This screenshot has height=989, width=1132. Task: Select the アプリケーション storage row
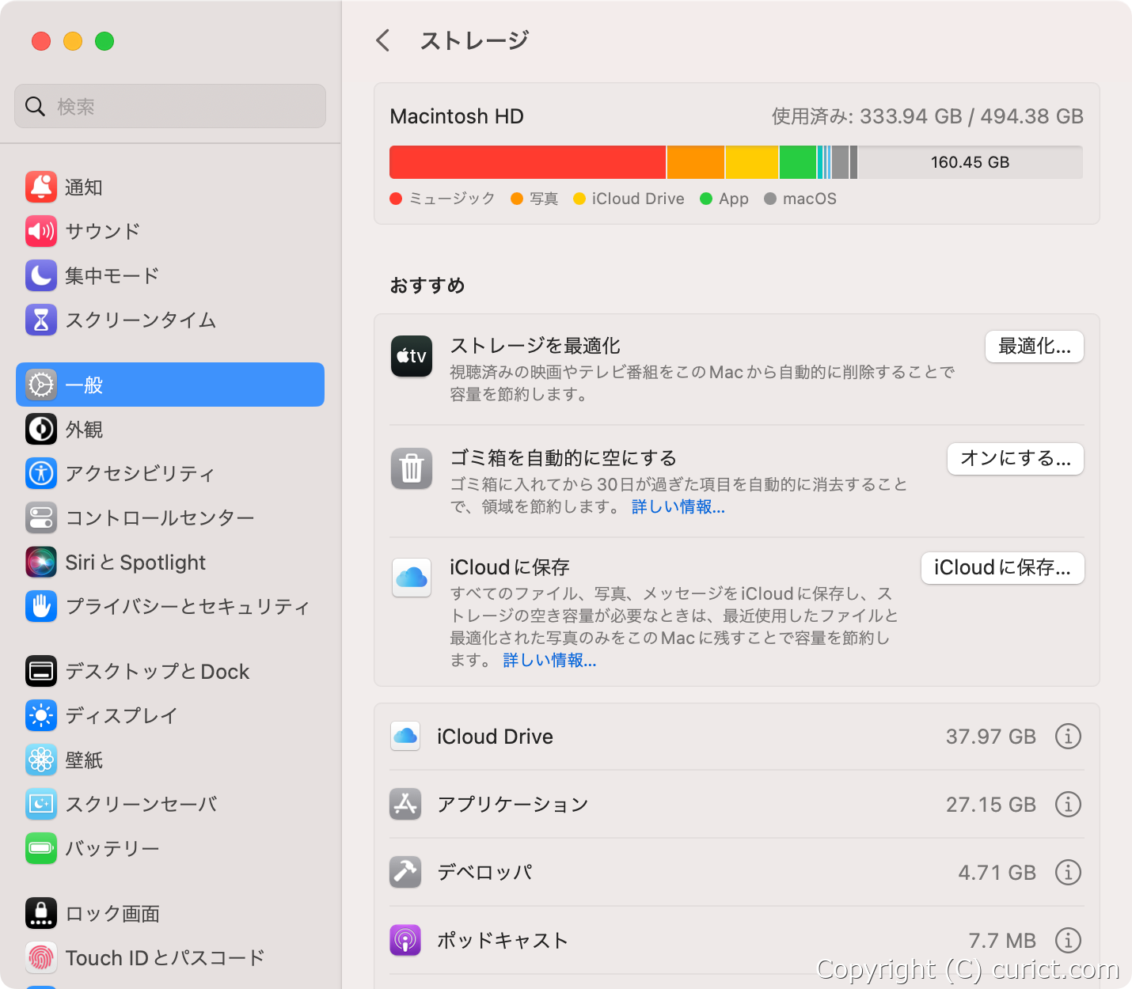tap(736, 805)
